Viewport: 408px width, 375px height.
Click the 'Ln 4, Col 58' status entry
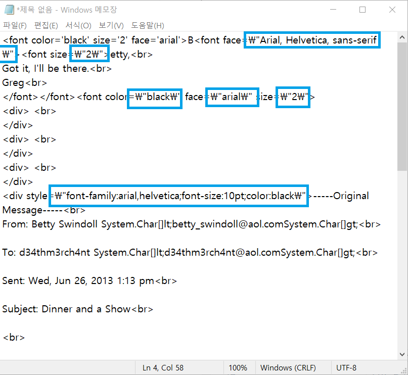point(163,368)
